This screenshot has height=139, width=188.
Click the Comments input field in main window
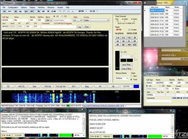[59, 27]
